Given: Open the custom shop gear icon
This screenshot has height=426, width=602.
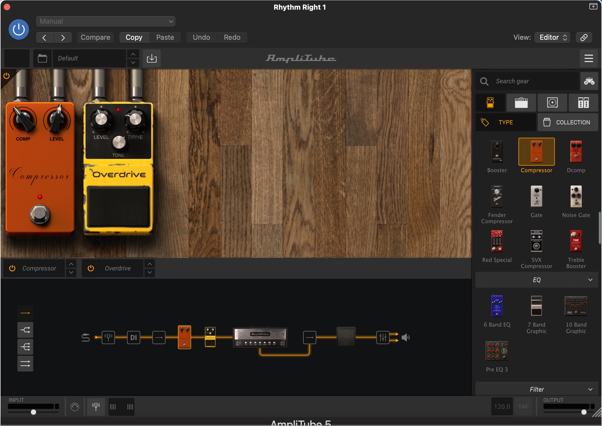Looking at the screenshot, I should (x=589, y=81).
